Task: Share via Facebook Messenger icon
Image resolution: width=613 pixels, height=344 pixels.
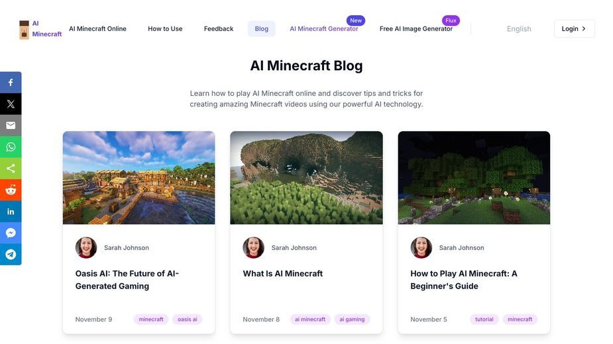Action: [x=11, y=233]
